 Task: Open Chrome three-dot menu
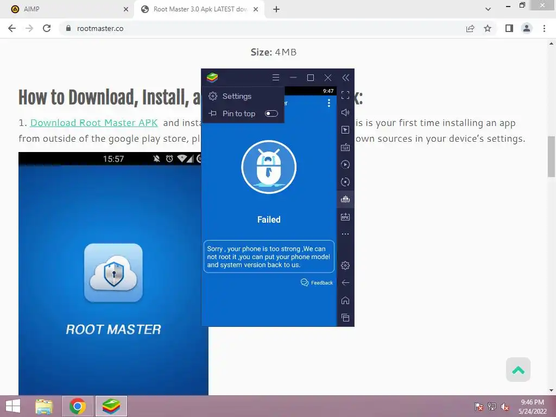point(544,28)
